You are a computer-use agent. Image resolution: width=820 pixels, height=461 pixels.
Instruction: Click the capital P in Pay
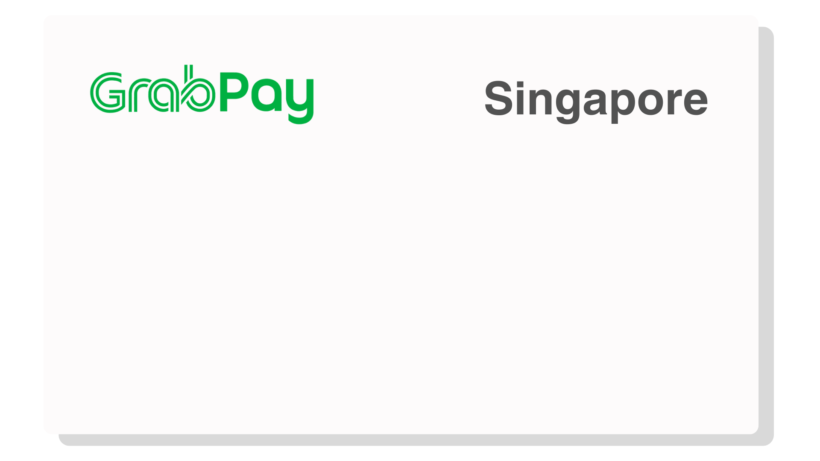[234, 92]
